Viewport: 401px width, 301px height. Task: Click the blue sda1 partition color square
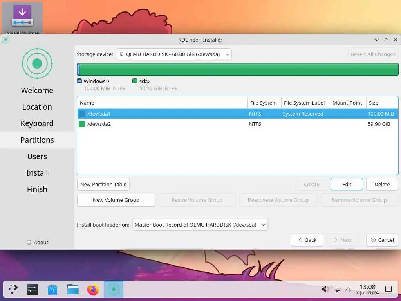click(x=82, y=114)
